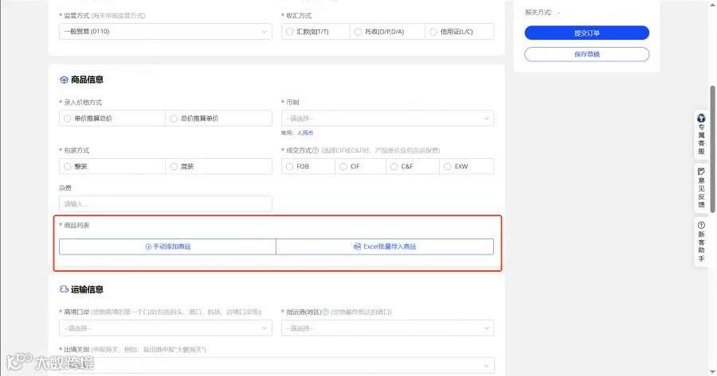Open 专属客服 customer service avatar icon
The height and width of the screenshot is (376, 717).
pos(701,118)
